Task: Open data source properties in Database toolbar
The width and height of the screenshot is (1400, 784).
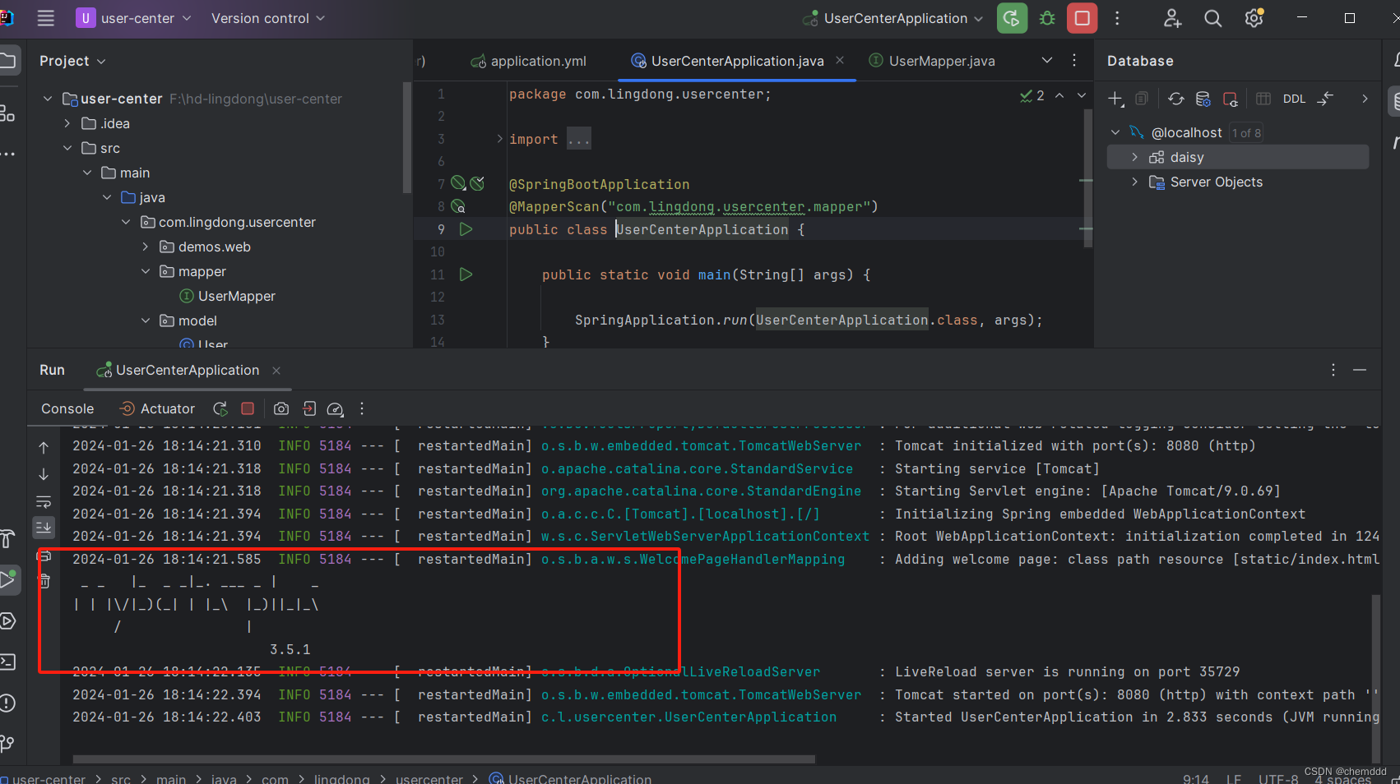Action: [1203, 99]
